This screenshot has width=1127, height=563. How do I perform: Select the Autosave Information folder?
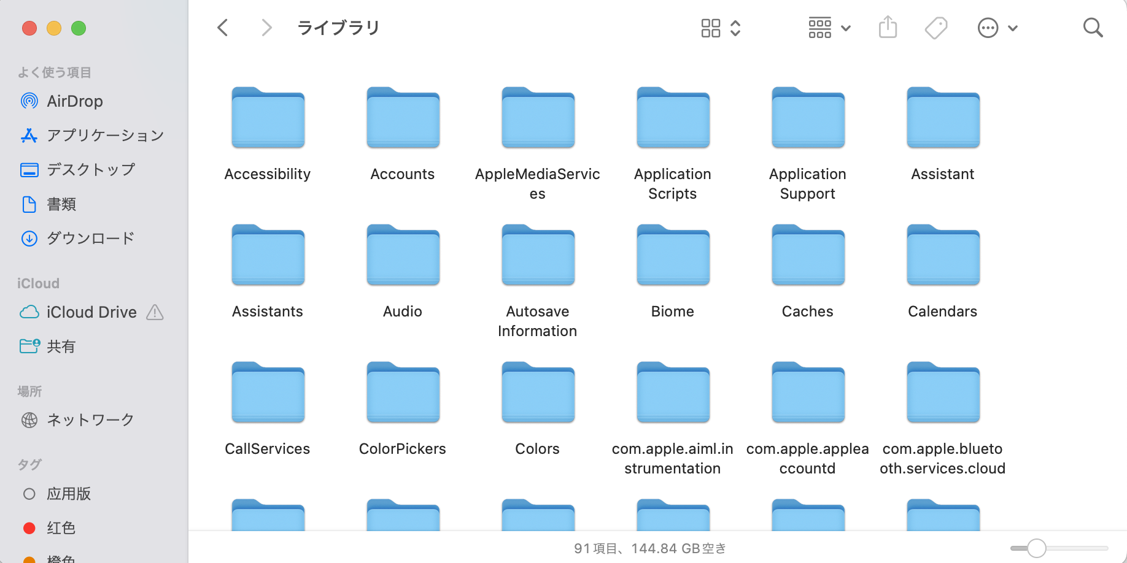(538, 257)
